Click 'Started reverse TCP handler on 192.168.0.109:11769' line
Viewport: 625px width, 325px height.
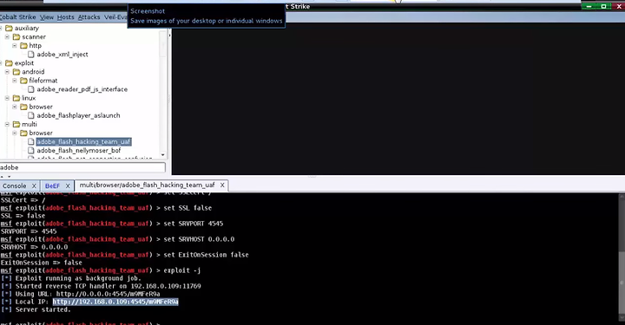[101, 286]
